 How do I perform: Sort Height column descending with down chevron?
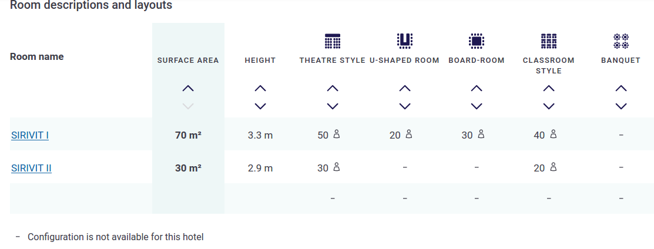pos(260,106)
